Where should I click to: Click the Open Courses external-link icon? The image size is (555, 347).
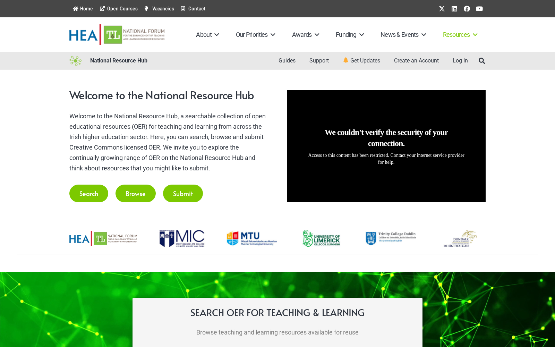[102, 9]
